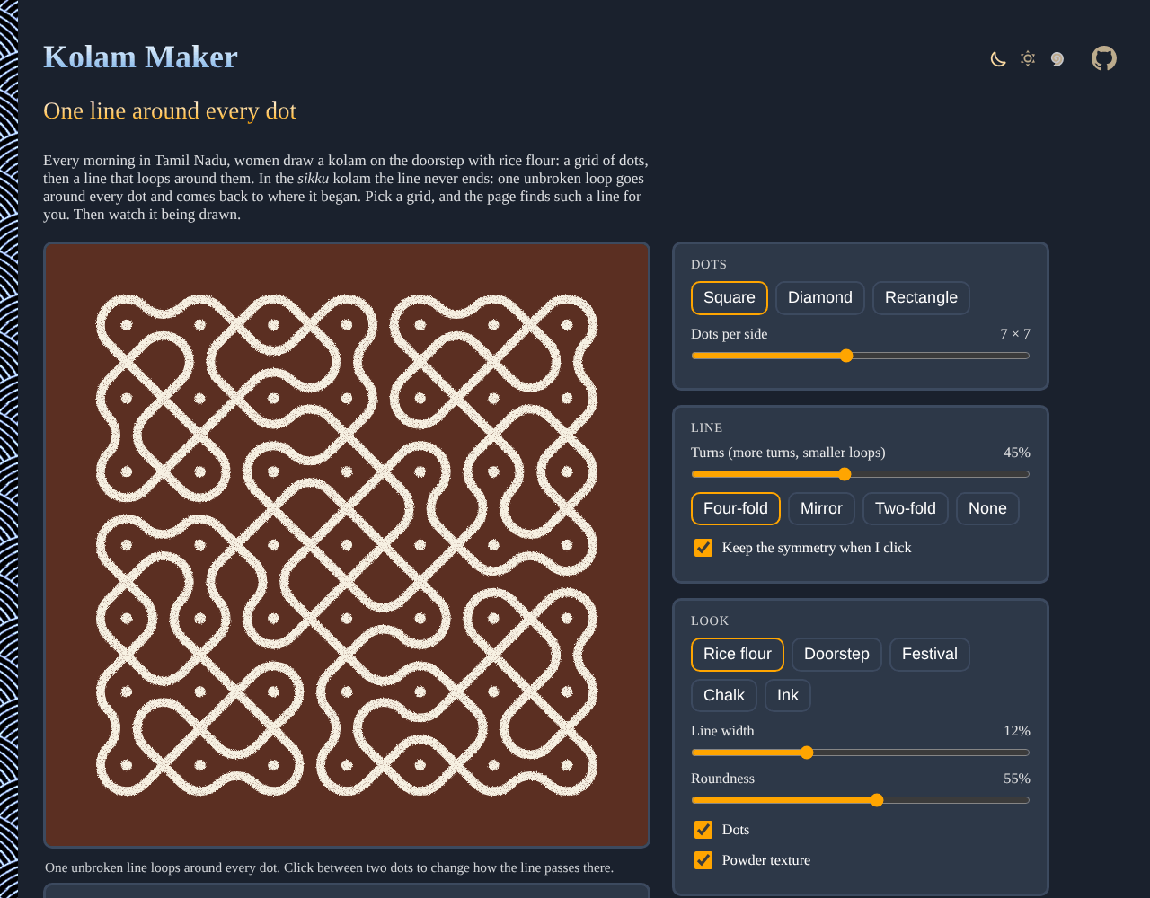Click the Turns slider handle
This screenshot has width=1150, height=898.
tap(844, 474)
